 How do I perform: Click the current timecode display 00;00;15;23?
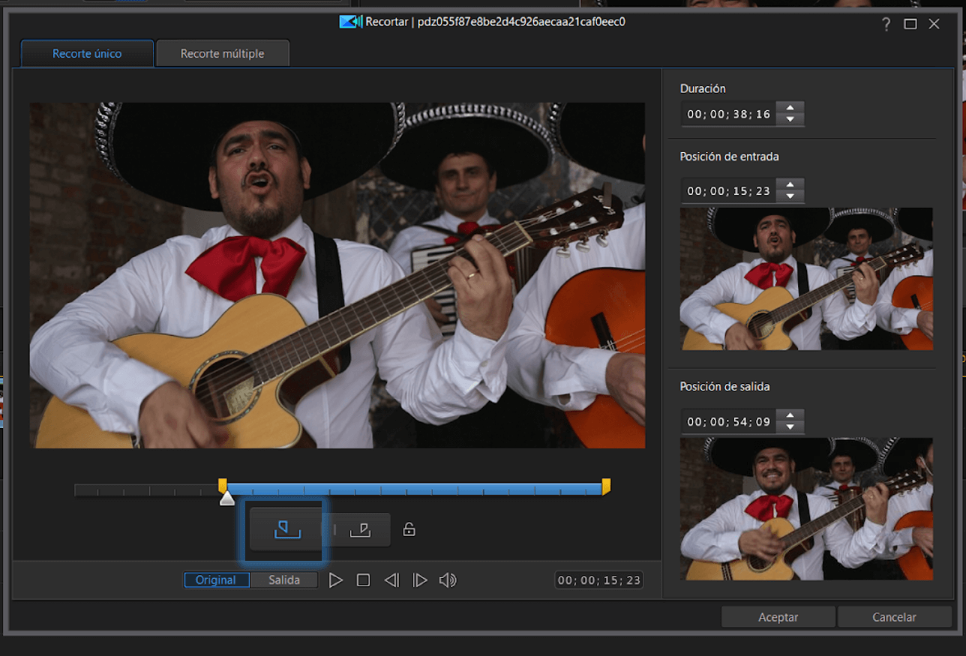[x=599, y=580]
